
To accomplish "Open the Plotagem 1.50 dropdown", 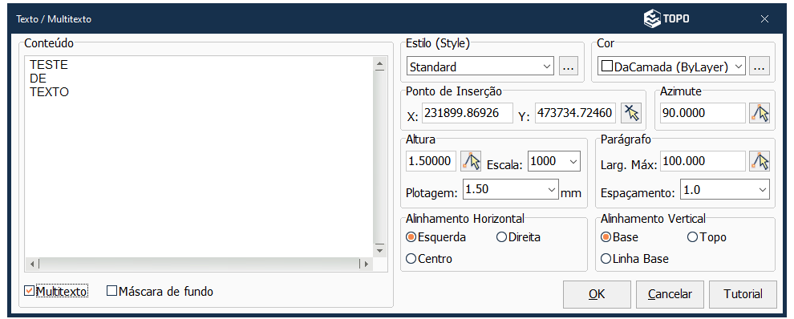I will pyautogui.click(x=510, y=189).
